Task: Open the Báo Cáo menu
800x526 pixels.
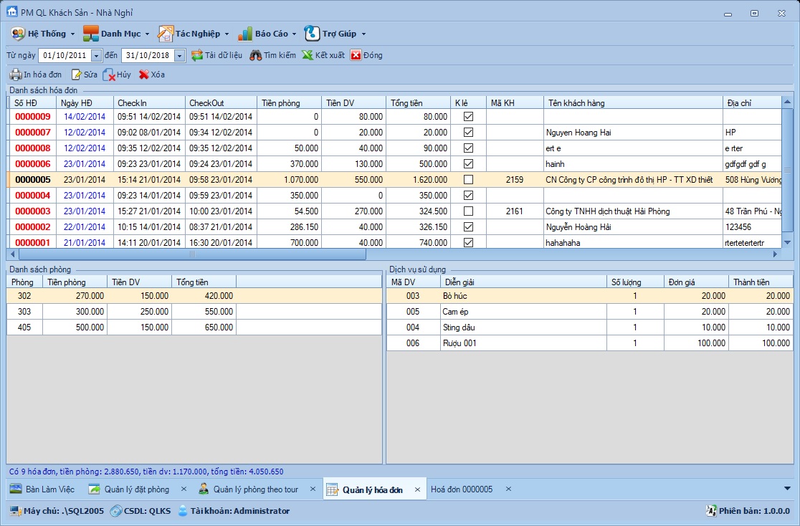Action: pyautogui.click(x=266, y=34)
